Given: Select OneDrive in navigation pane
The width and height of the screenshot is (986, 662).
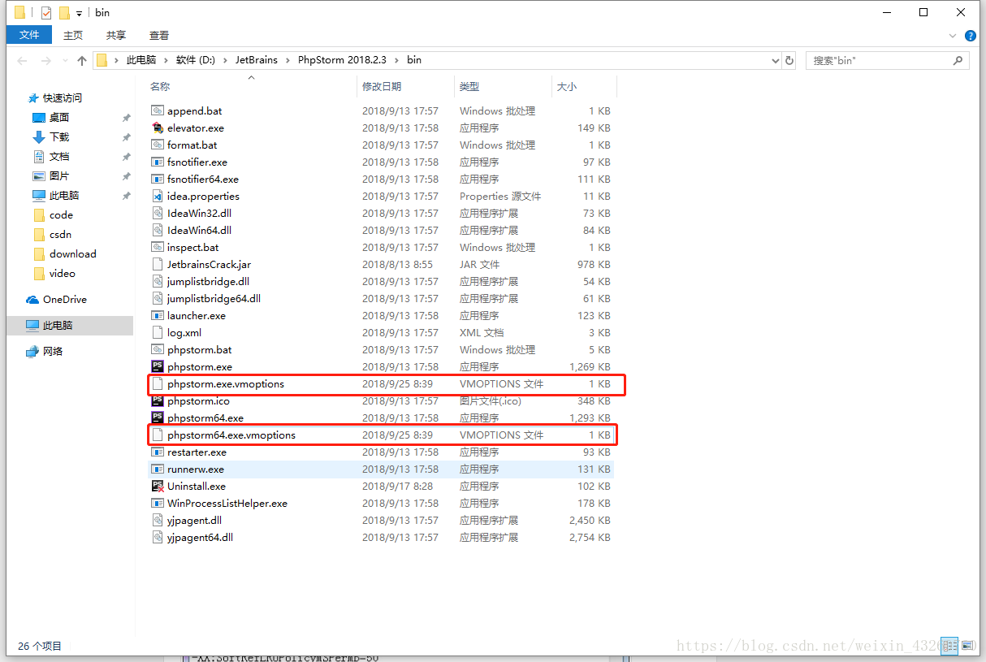Looking at the screenshot, I should tap(64, 299).
